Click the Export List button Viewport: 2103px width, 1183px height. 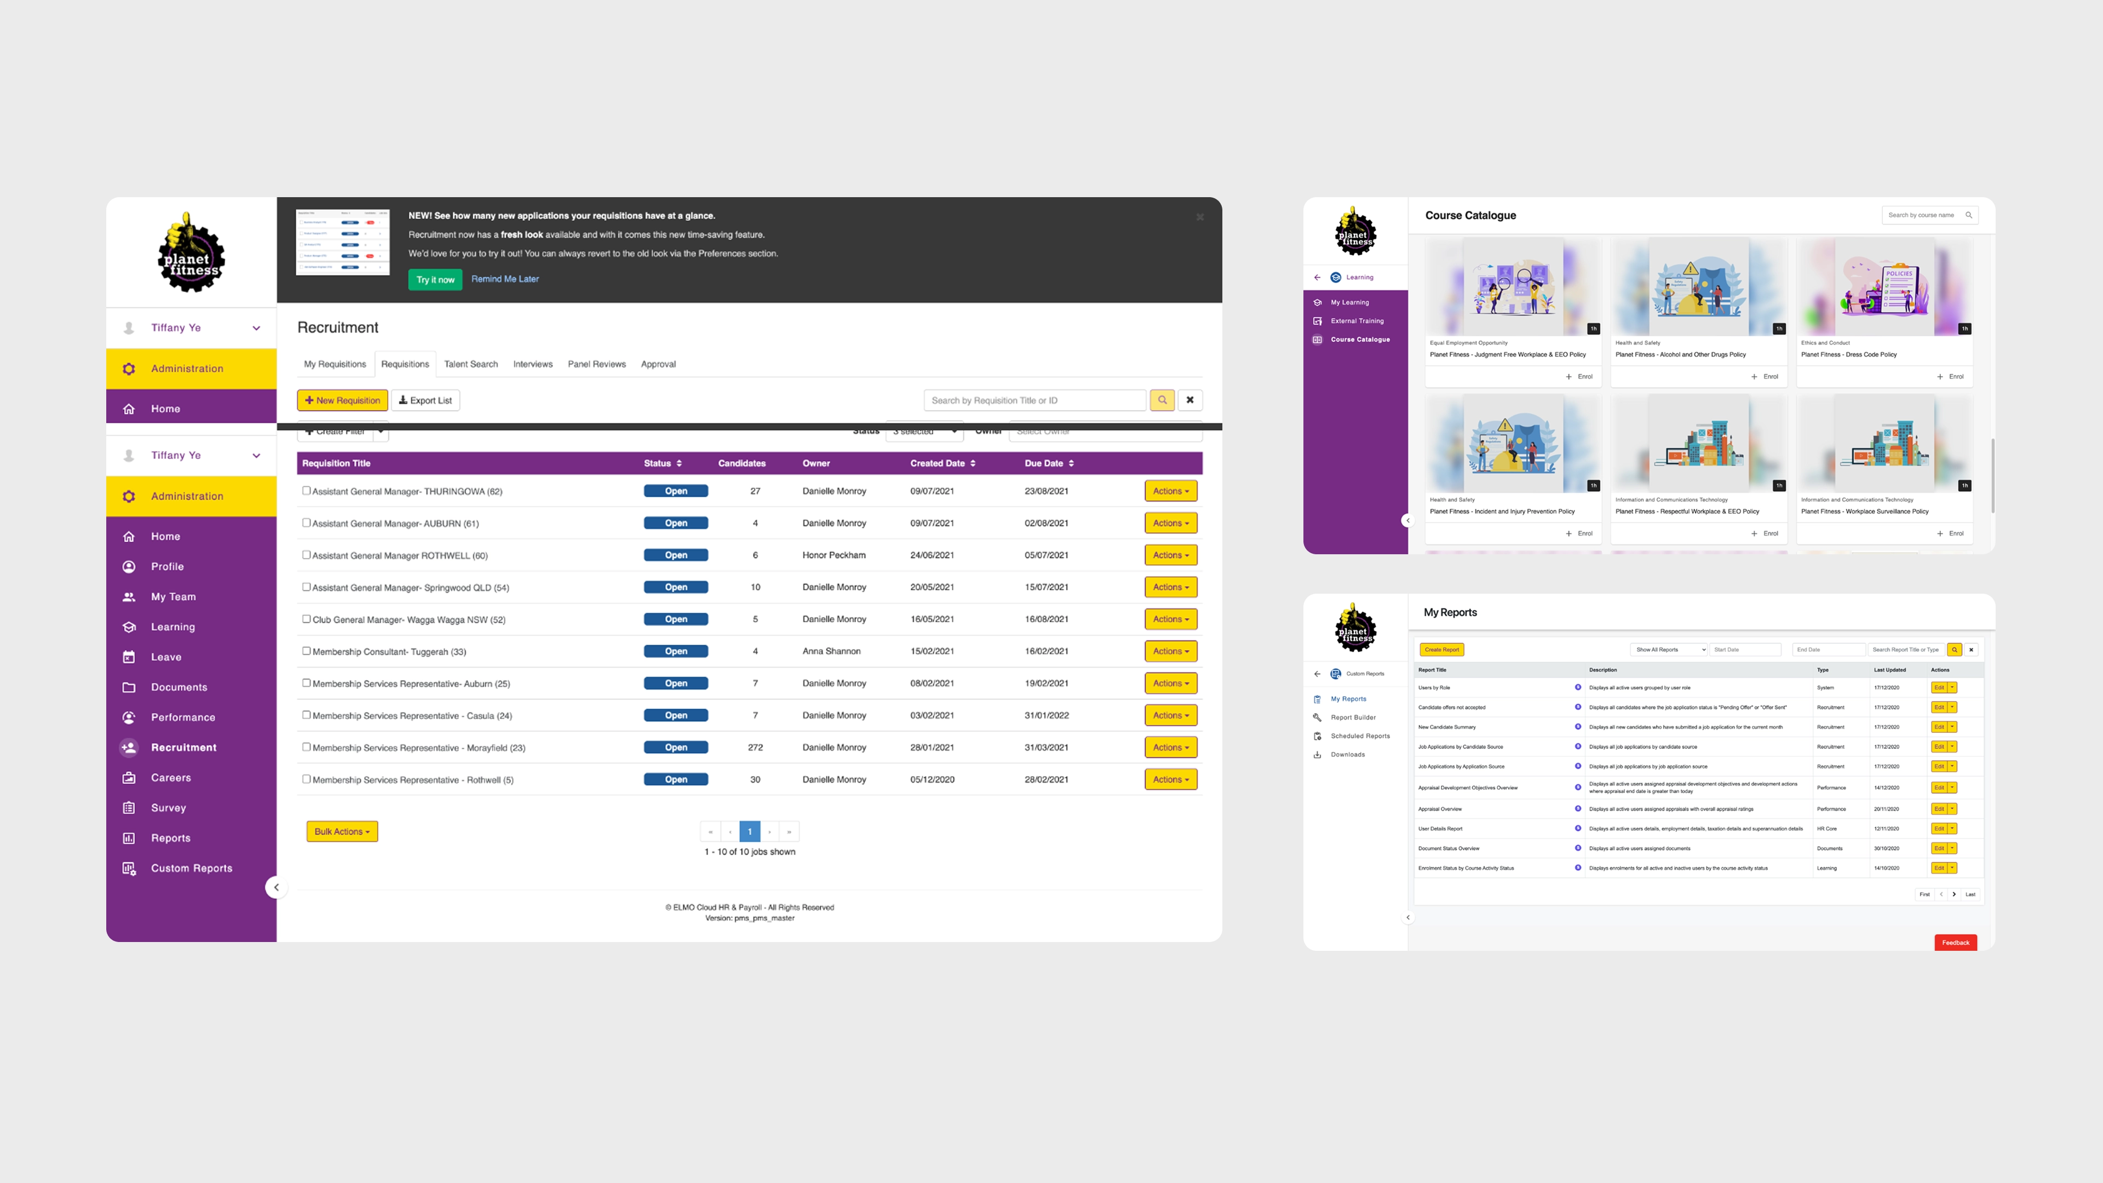[426, 400]
